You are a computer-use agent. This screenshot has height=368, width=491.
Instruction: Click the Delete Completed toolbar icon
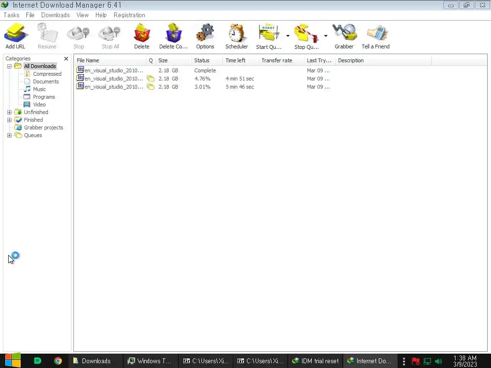(173, 33)
